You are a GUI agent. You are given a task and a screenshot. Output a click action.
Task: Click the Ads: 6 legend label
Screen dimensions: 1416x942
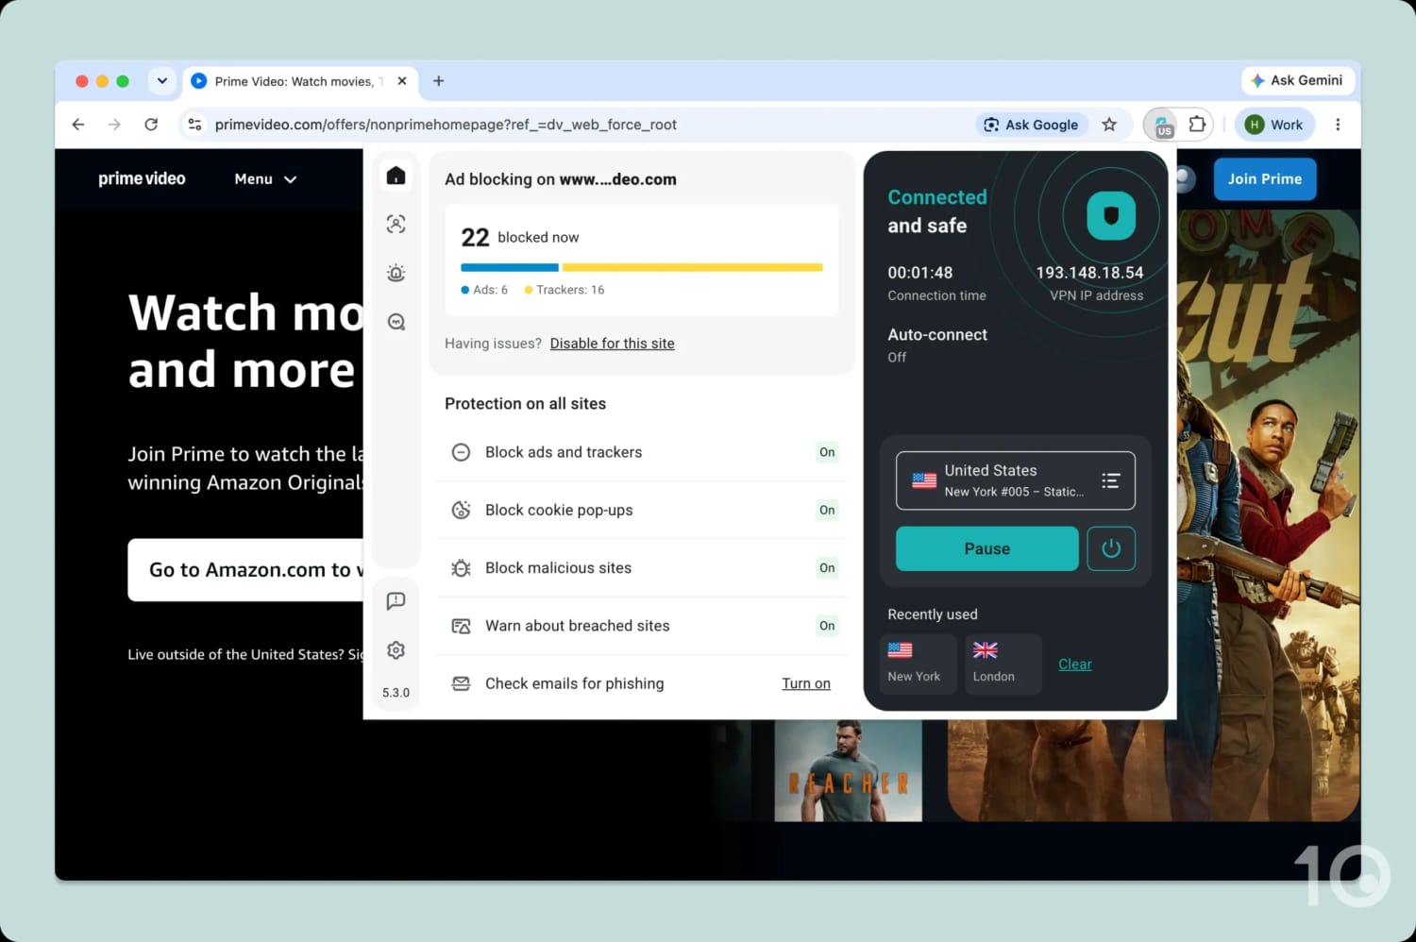[x=484, y=290]
